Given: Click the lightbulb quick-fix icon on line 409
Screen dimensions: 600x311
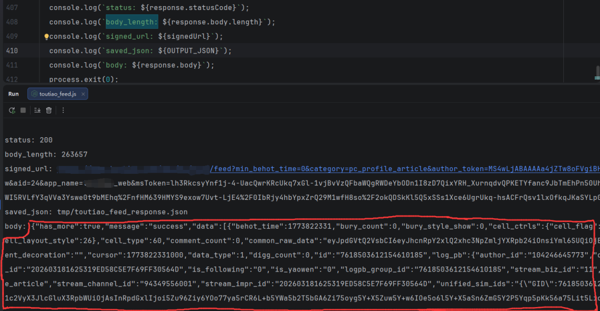Looking at the screenshot, I should click(x=46, y=37).
